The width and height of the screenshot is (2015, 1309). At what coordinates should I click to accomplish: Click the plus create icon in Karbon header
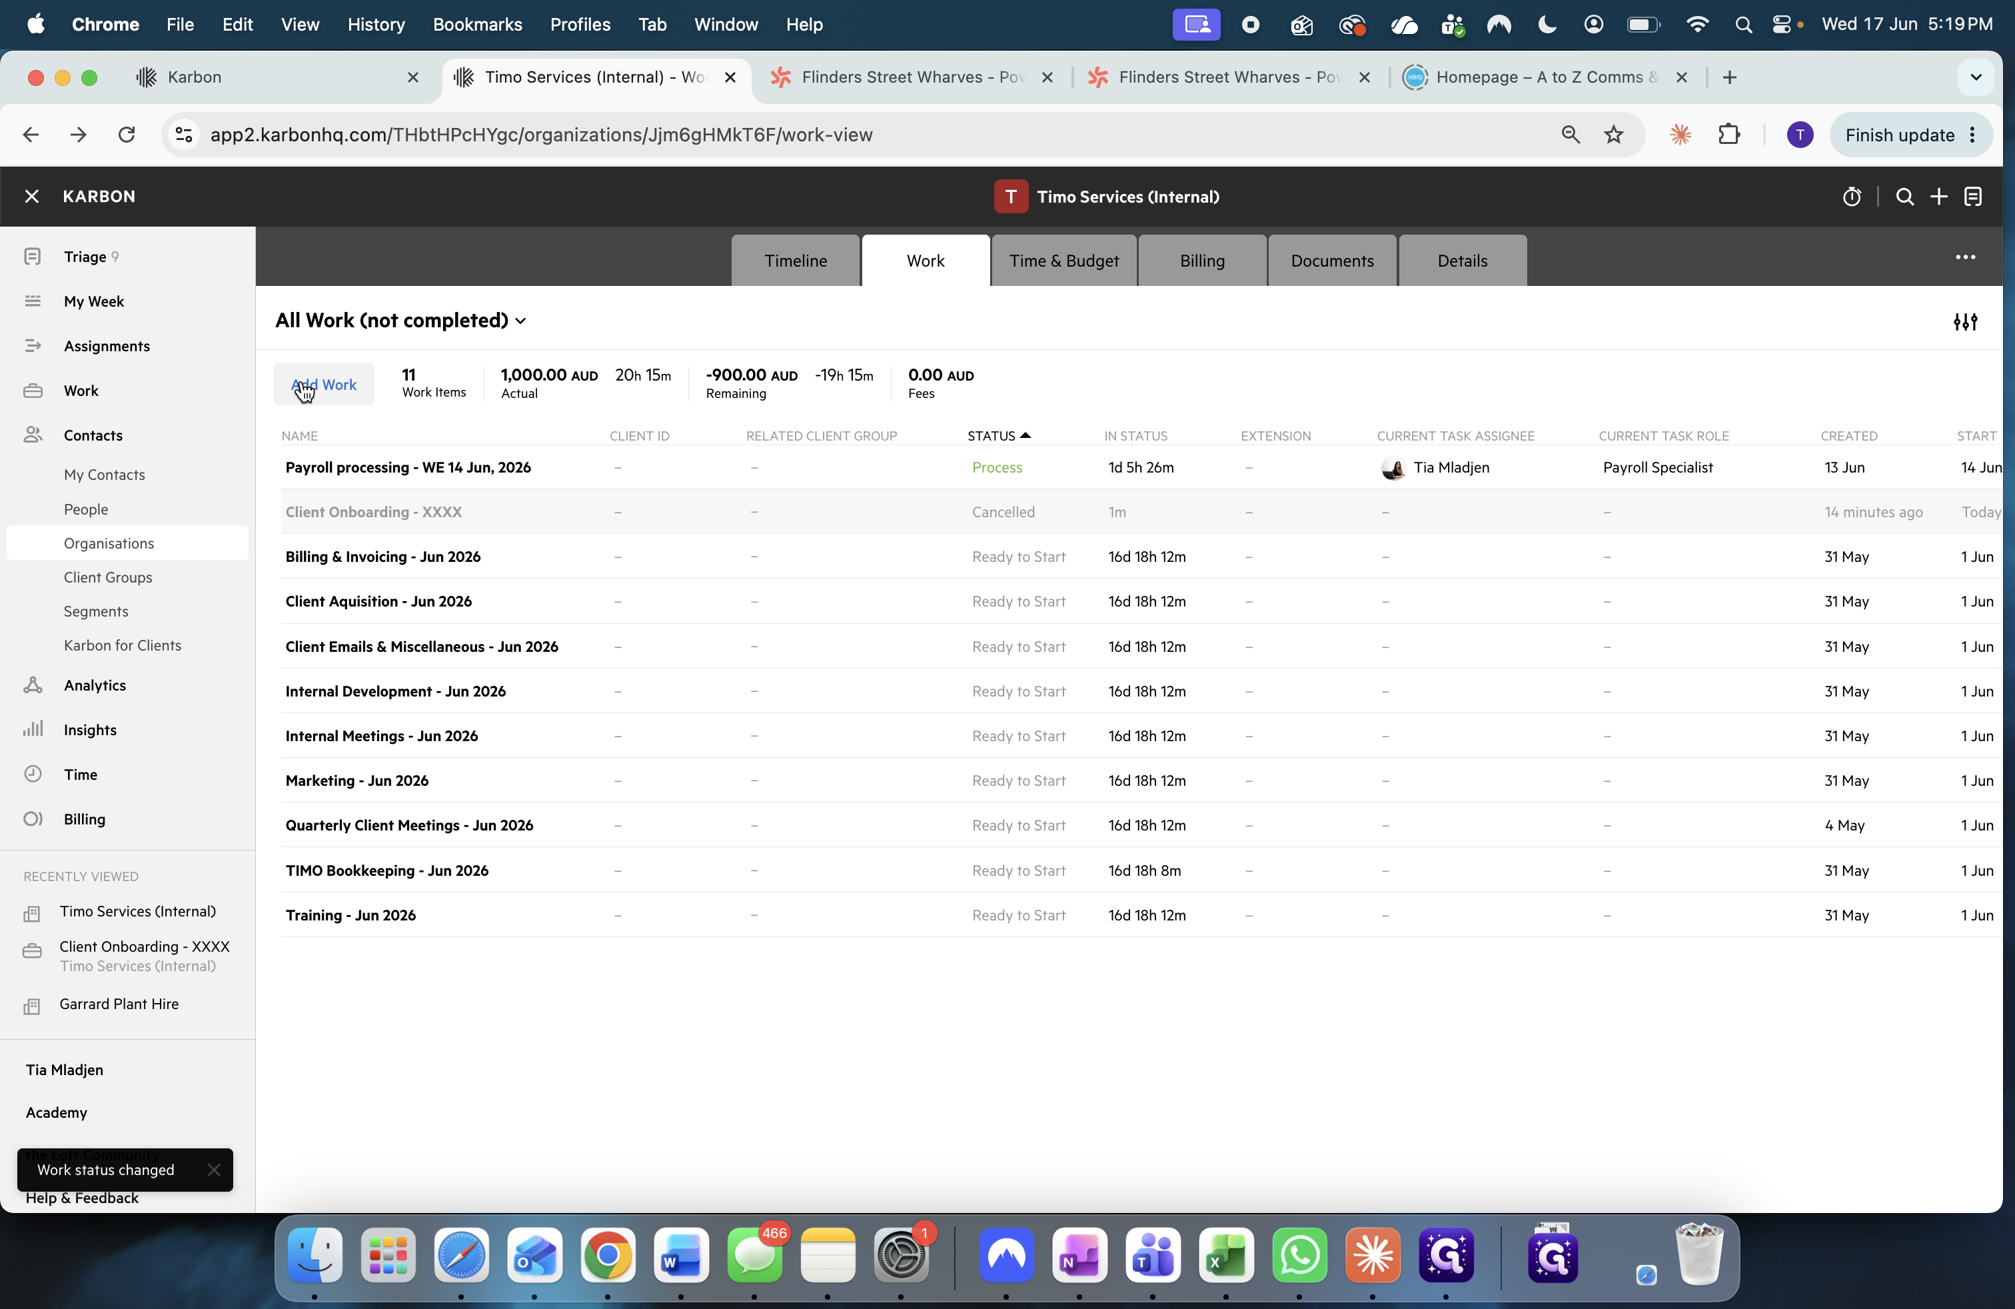tap(1939, 197)
